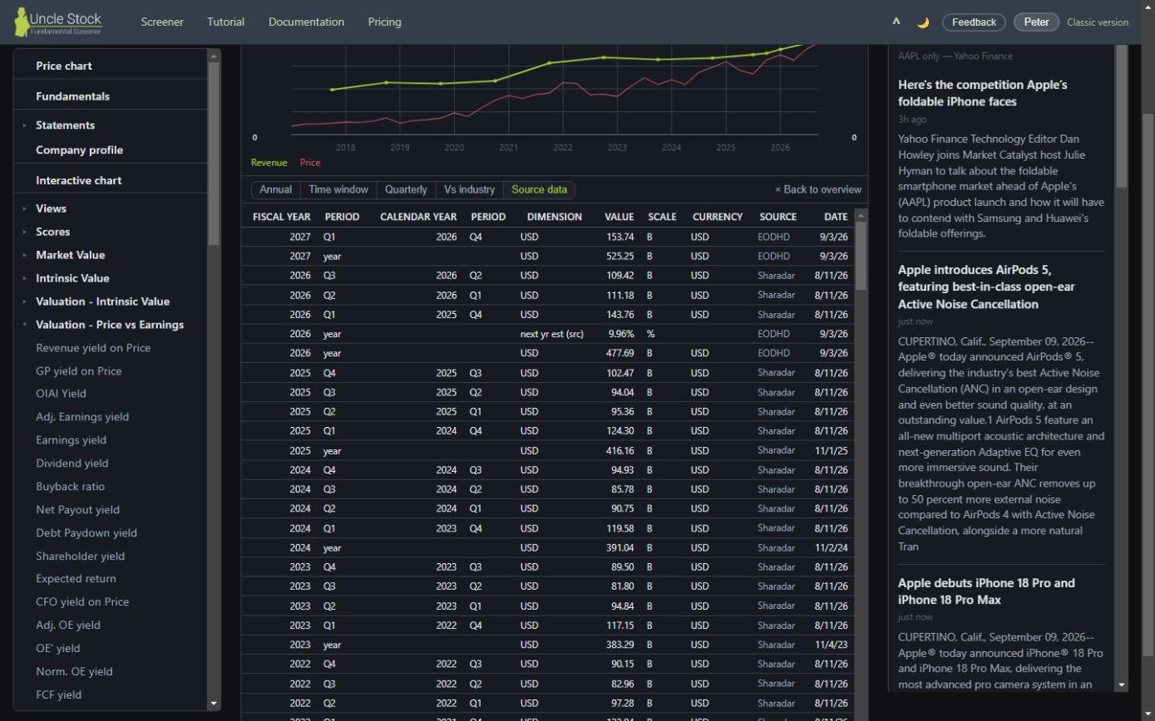Expand Valuation - Intrinsic Value section
This screenshot has width=1155, height=721.
click(x=102, y=302)
